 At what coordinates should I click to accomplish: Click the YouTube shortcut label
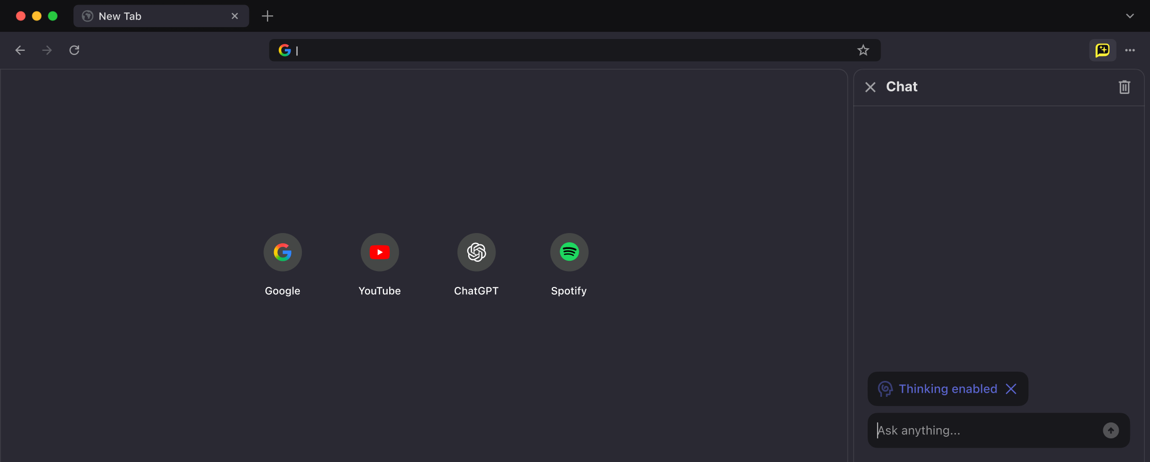pyautogui.click(x=380, y=291)
